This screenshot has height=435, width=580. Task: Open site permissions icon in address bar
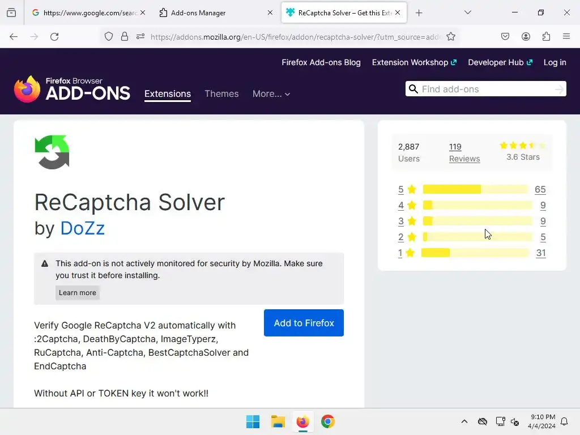140,37
